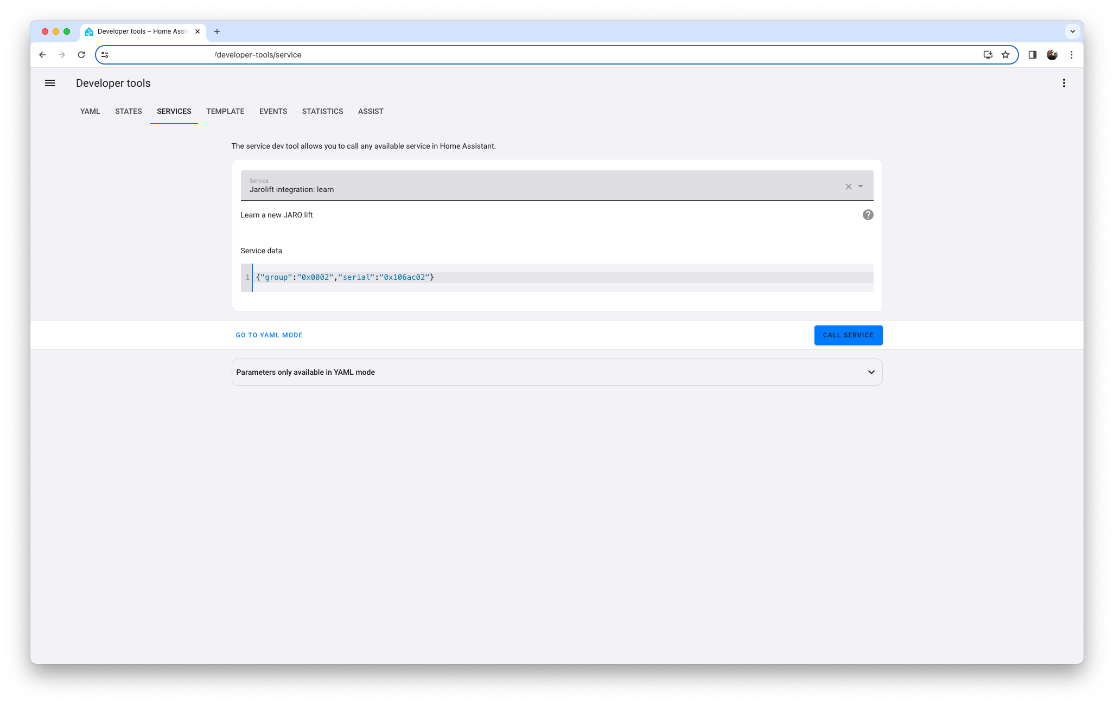Screen dimensions: 1114x704
Task: Open Developer tools overflow menu (three dots)
Action: [x=1064, y=83]
